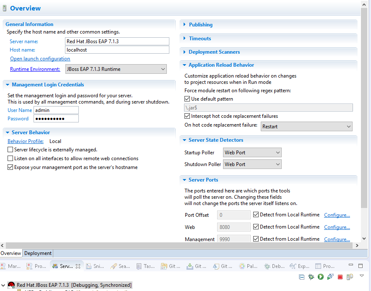Collapse the Red Hat JBoss EAP tree node
The width and height of the screenshot is (371, 291).
pos(3,285)
